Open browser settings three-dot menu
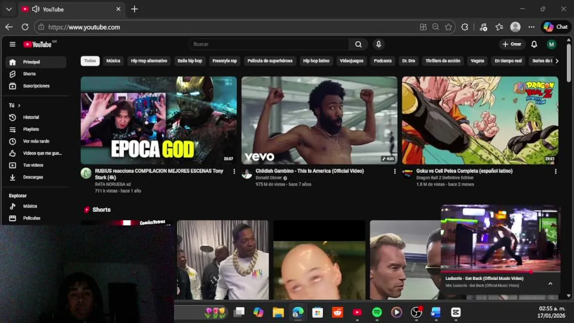 [531, 27]
